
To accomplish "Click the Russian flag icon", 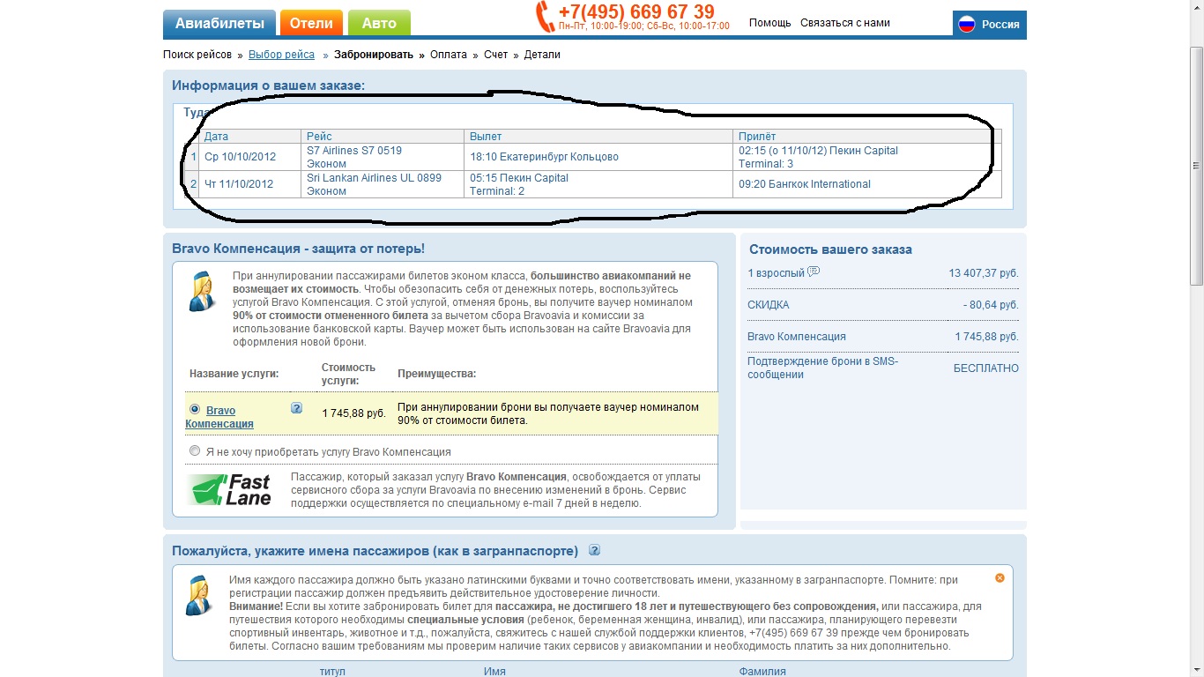I will [x=967, y=24].
